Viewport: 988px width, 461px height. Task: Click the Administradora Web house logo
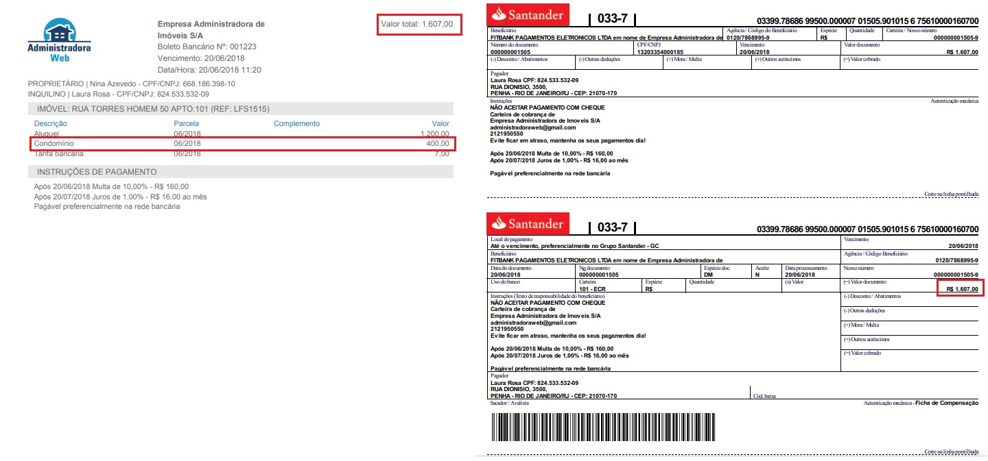[x=59, y=40]
